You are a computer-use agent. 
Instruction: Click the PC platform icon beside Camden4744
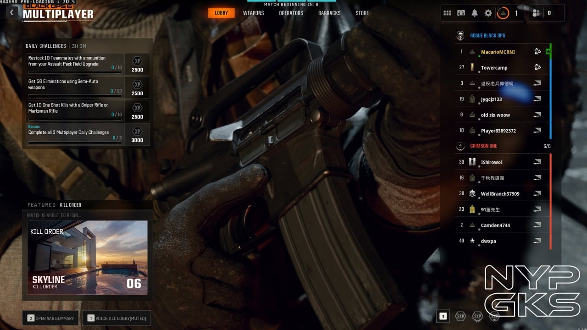coord(537,225)
